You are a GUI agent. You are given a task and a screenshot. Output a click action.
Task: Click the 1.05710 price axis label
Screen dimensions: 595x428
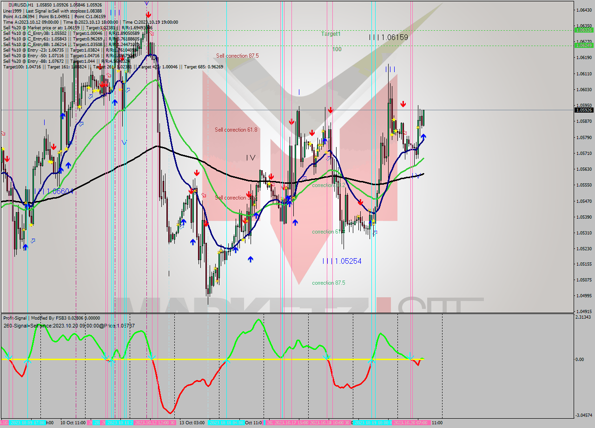pyautogui.click(x=584, y=153)
